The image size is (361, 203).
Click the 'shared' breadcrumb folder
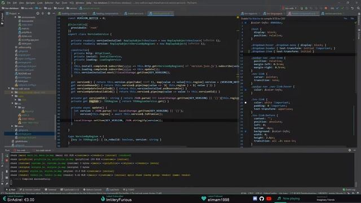[59, 8]
